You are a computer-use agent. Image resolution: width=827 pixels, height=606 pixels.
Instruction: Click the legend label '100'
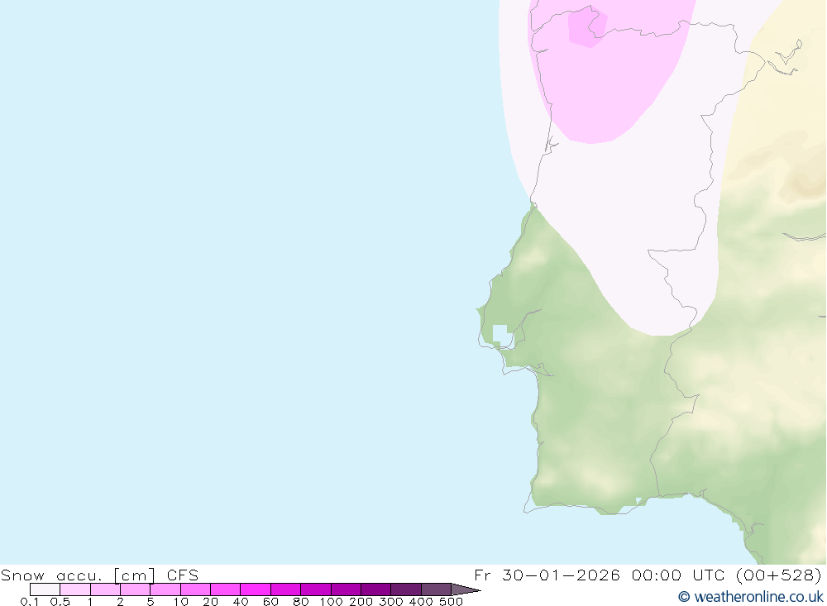coord(332,601)
